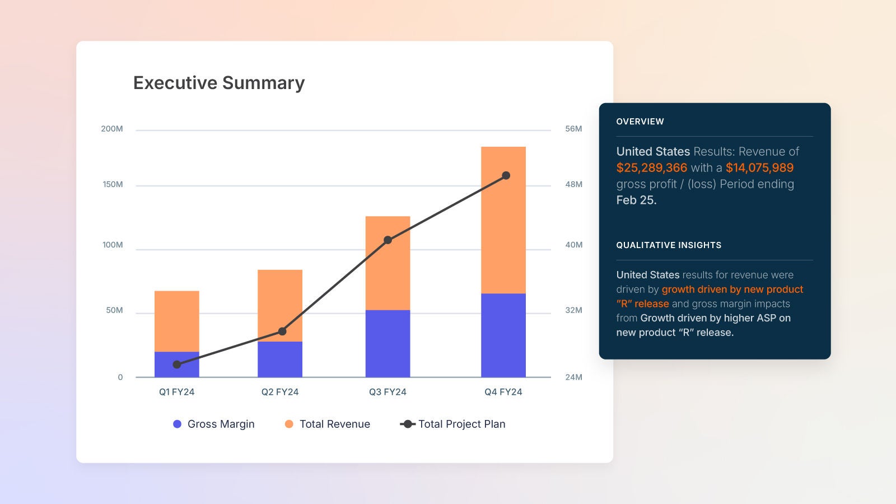Screen dimensions: 896x504
Task: Expand the Qualitative Insights section
Action: coord(669,245)
